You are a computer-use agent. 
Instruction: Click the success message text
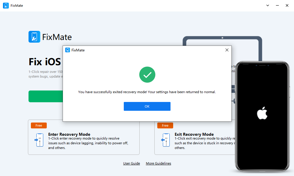click(147, 92)
